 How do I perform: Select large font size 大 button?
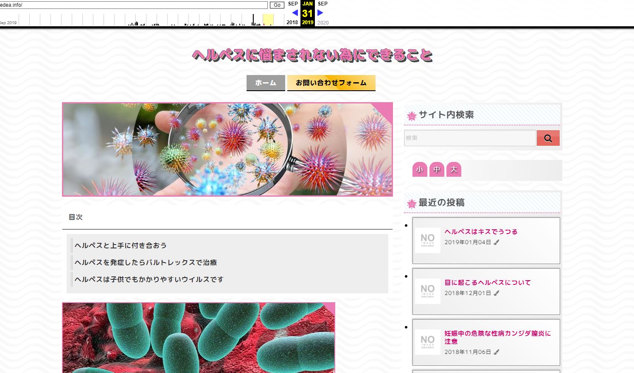tap(454, 170)
